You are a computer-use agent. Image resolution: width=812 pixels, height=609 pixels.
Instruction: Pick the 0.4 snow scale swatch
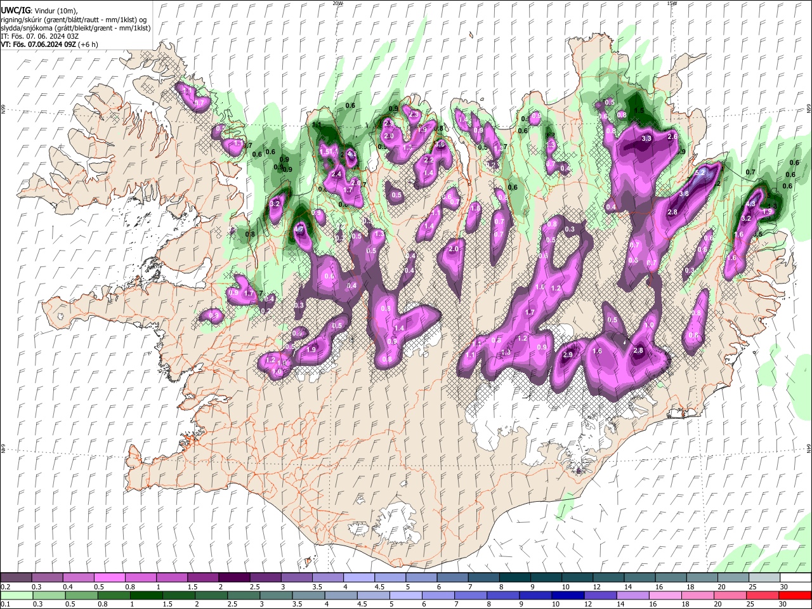point(78,577)
